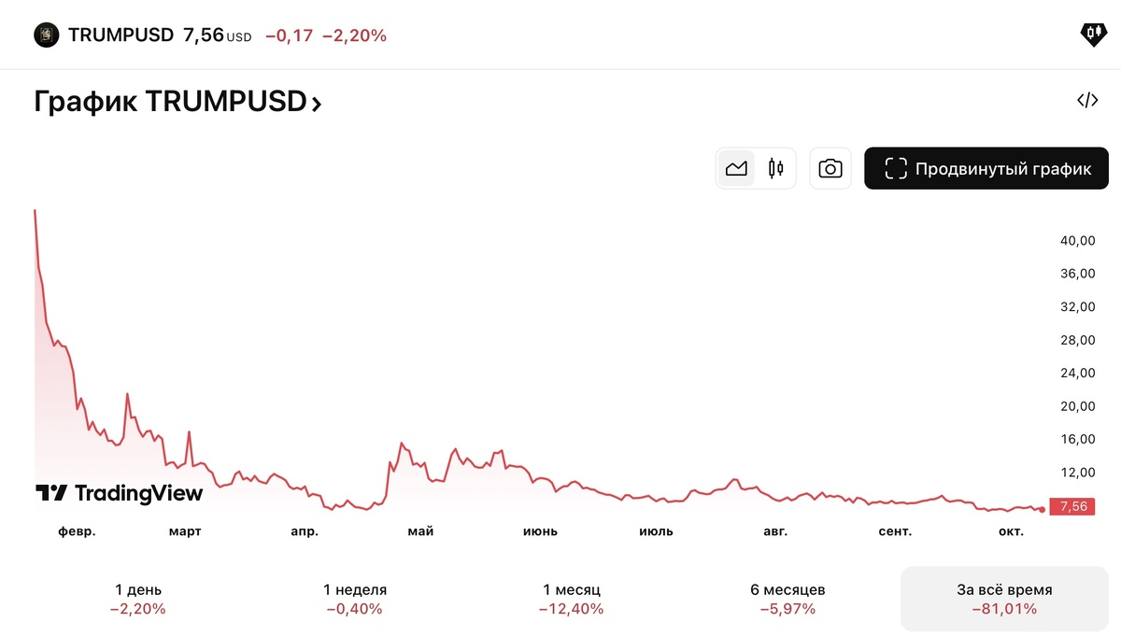1121x636 pixels.
Task: Click the TRUMPUSD ticker symbol in header
Action: point(121,35)
